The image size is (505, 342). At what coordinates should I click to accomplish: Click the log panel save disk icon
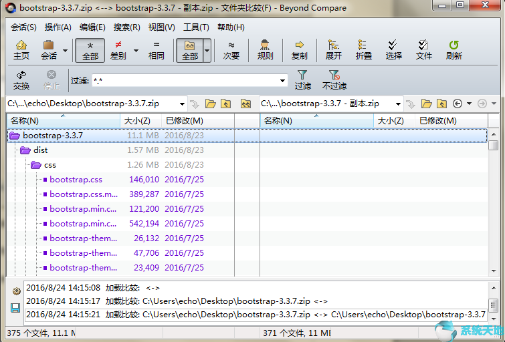pyautogui.click(x=15, y=308)
